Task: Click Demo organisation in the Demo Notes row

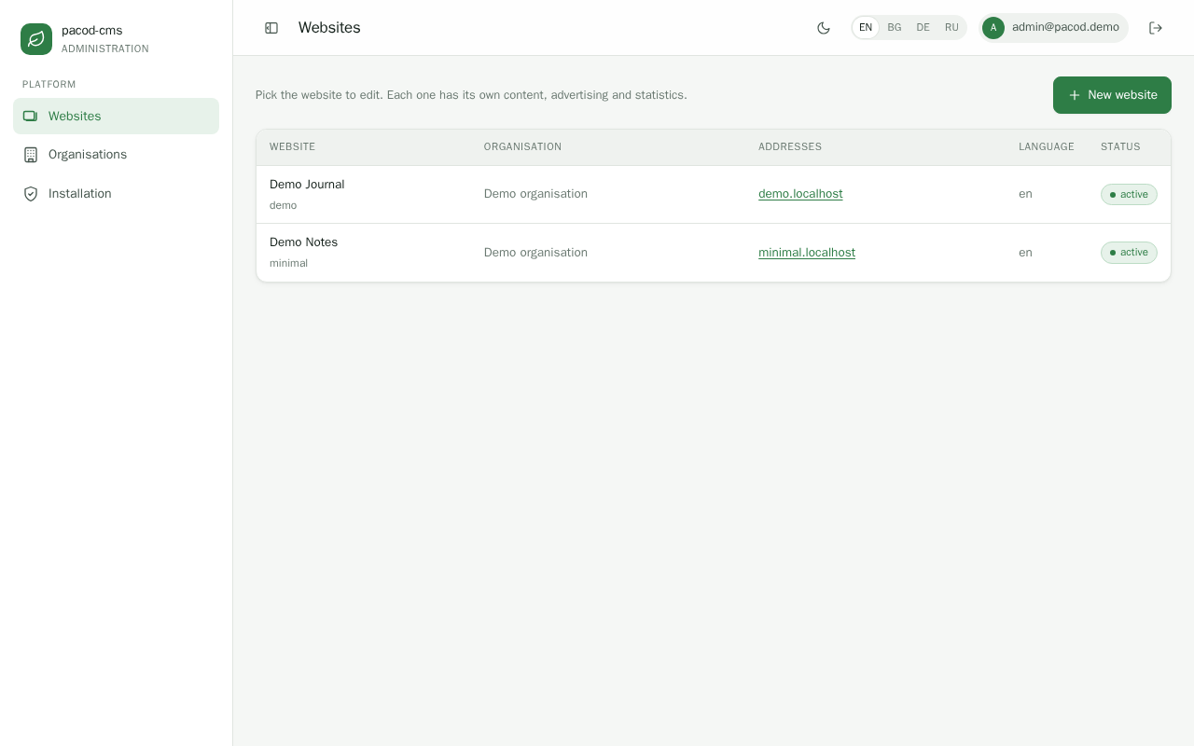Action: click(x=535, y=253)
